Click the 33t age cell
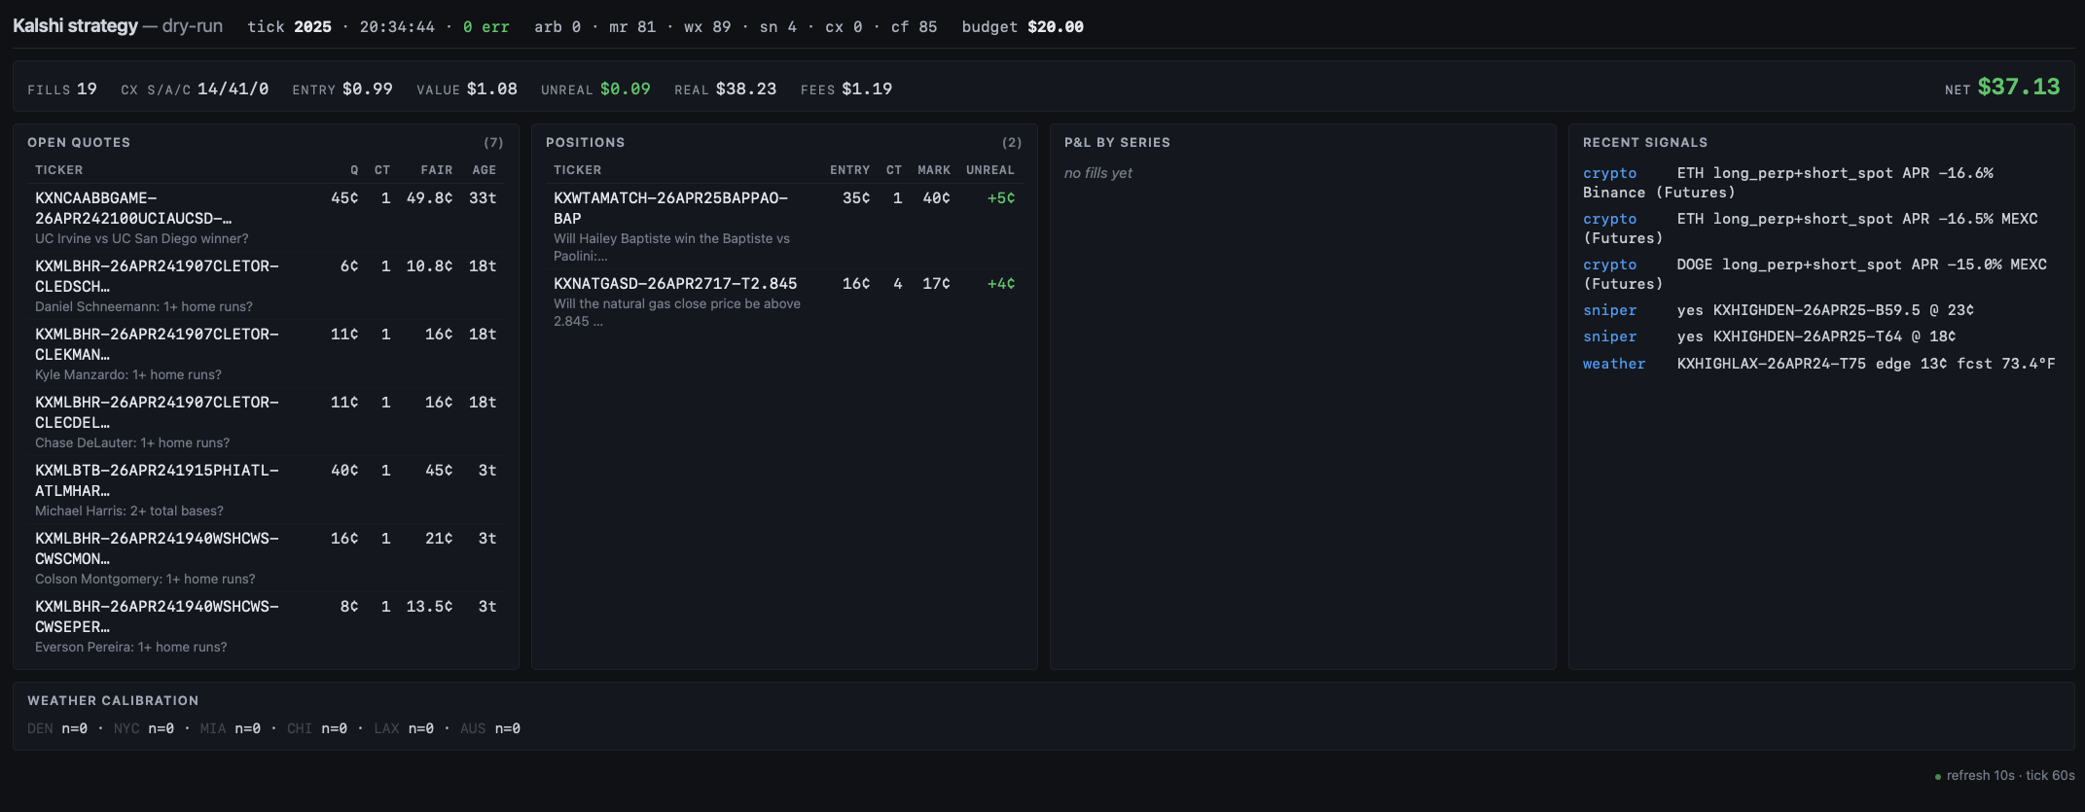 tap(483, 197)
